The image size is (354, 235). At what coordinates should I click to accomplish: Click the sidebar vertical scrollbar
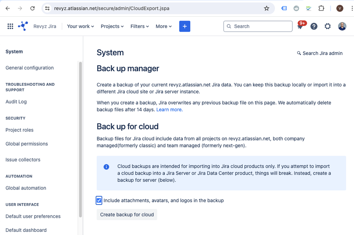point(80,139)
